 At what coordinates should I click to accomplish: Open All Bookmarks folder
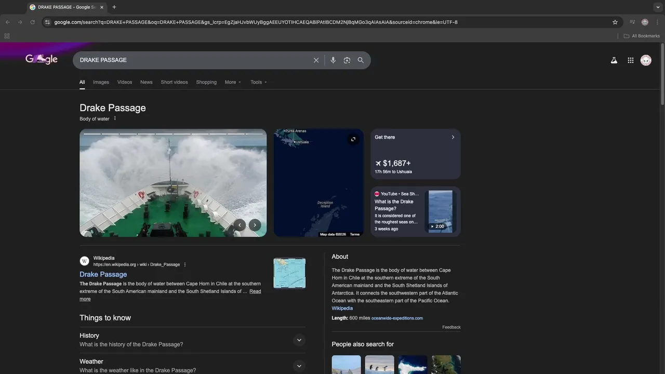pyautogui.click(x=642, y=36)
